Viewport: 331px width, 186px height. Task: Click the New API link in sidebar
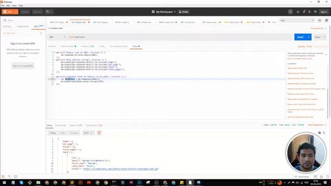[x=10, y=33]
